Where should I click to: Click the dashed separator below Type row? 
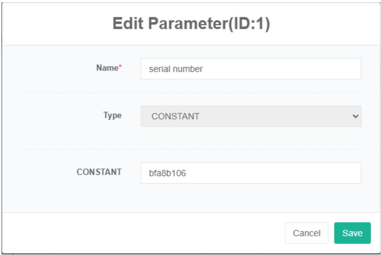[x=191, y=149]
